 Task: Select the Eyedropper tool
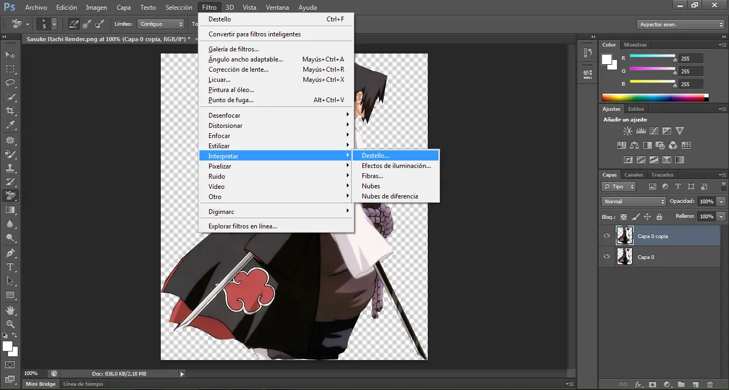(x=10, y=125)
